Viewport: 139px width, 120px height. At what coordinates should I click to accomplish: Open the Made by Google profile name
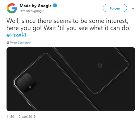pos(36,6)
